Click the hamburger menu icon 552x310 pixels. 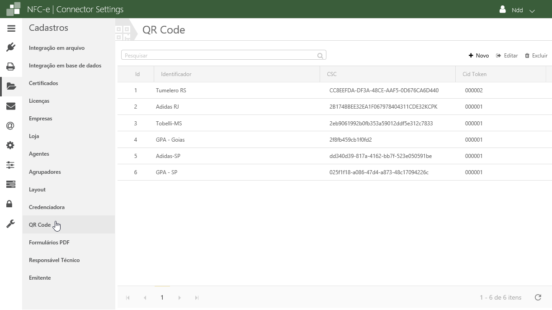pyautogui.click(x=11, y=28)
